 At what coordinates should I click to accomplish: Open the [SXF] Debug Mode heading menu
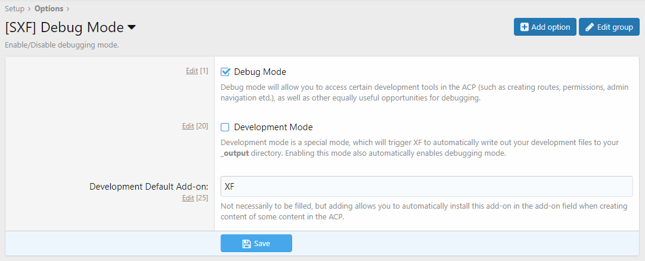coord(64,27)
